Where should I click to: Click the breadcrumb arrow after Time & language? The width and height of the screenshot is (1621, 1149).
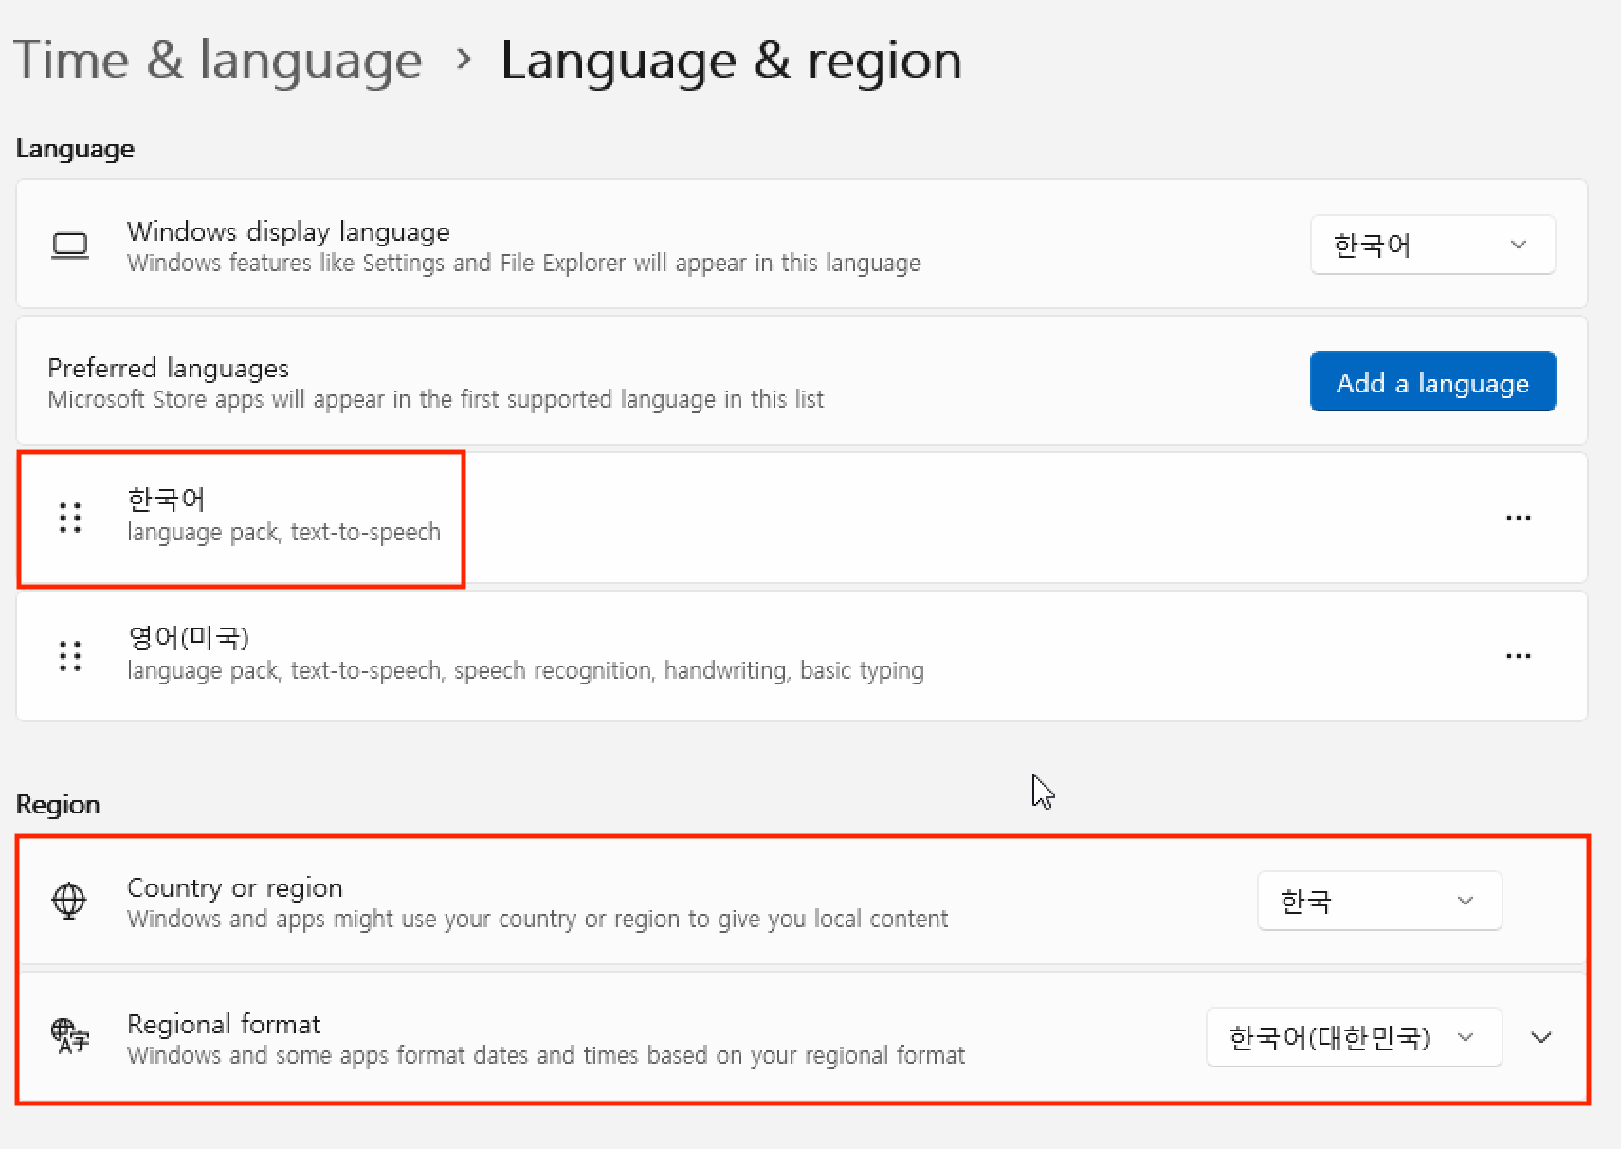(x=464, y=60)
